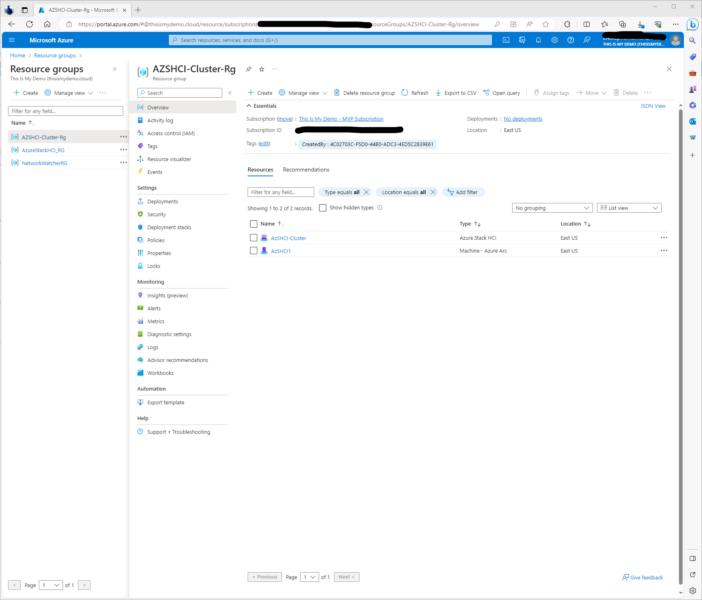Pin AZSHCI-Cluster-Rg to dashboard
Image resolution: width=702 pixels, height=600 pixels.
coord(249,69)
